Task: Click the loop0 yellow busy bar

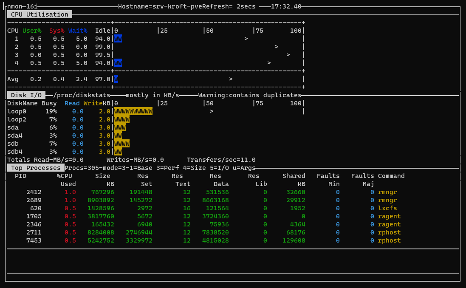Action: [133, 111]
